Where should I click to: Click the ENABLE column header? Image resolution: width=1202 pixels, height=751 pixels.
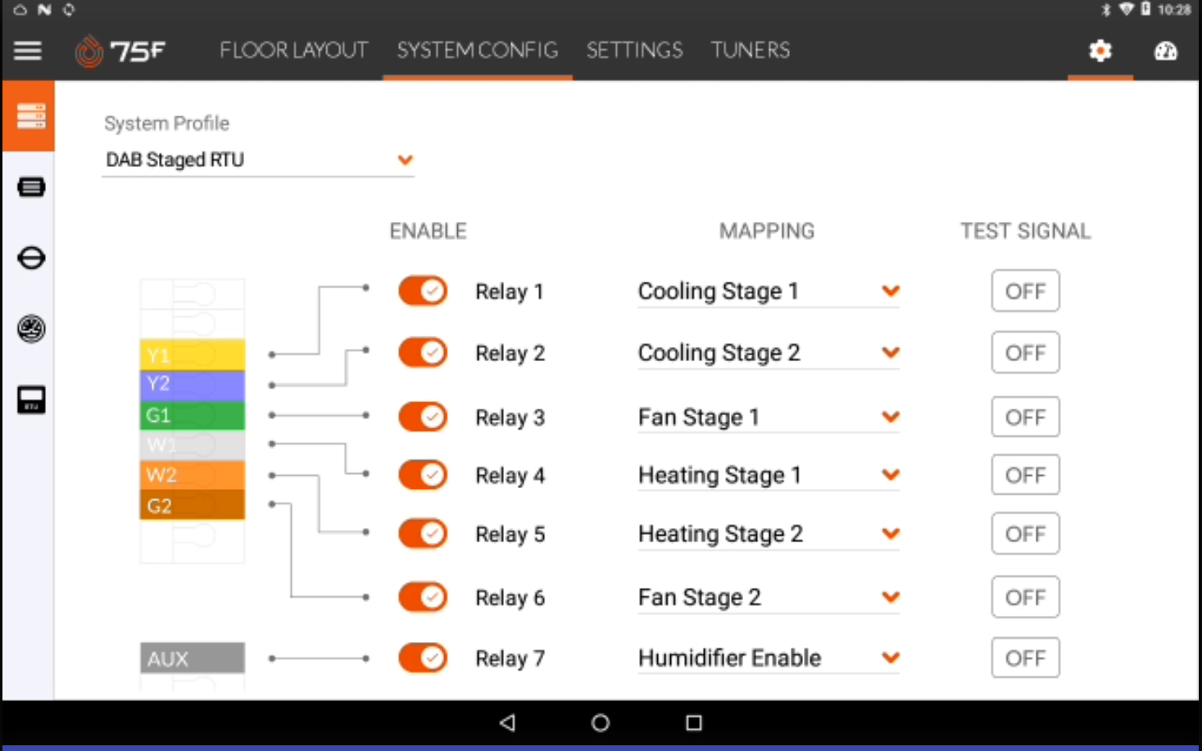(x=428, y=231)
